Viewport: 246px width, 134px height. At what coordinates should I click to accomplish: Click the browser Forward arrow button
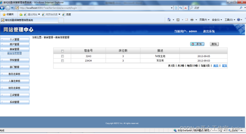(8, 8)
